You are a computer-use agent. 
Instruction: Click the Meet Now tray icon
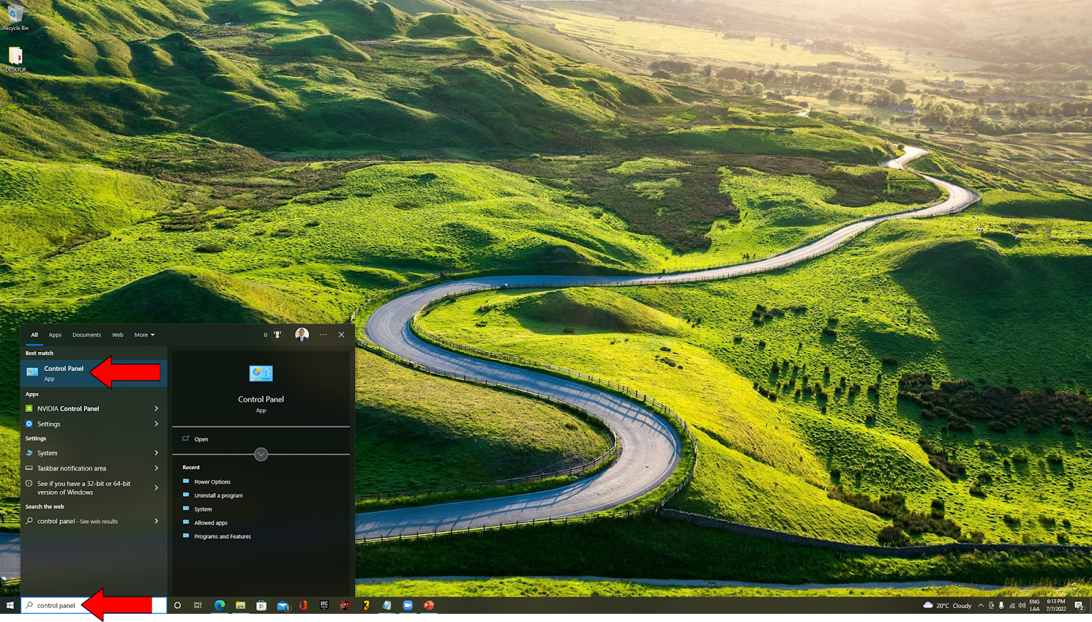pos(992,606)
